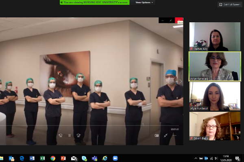Open Microsoft Word from the taskbar

32,158
